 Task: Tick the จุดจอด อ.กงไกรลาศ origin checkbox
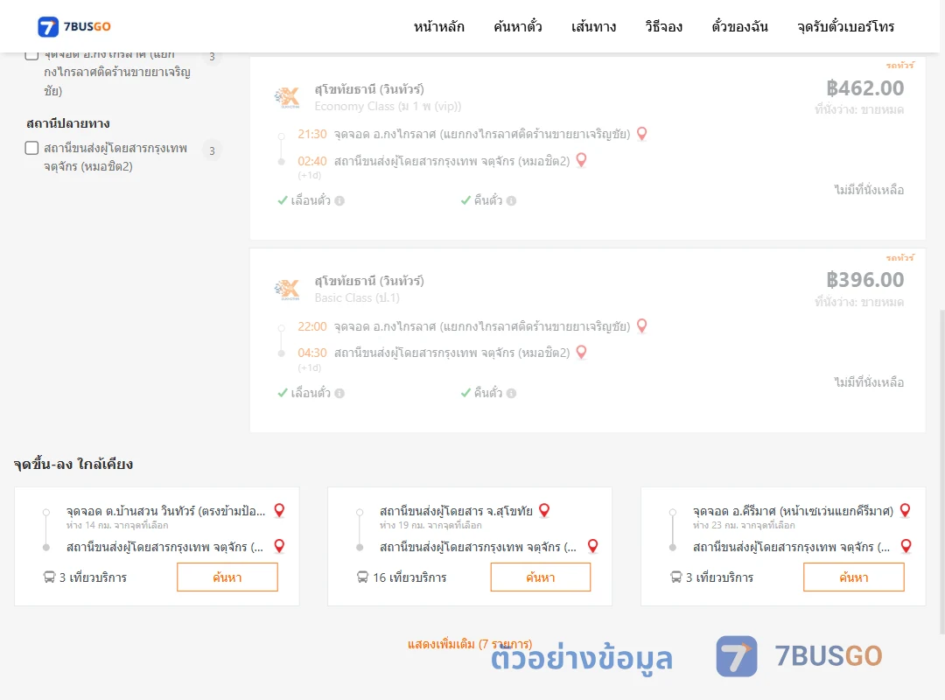[32, 55]
